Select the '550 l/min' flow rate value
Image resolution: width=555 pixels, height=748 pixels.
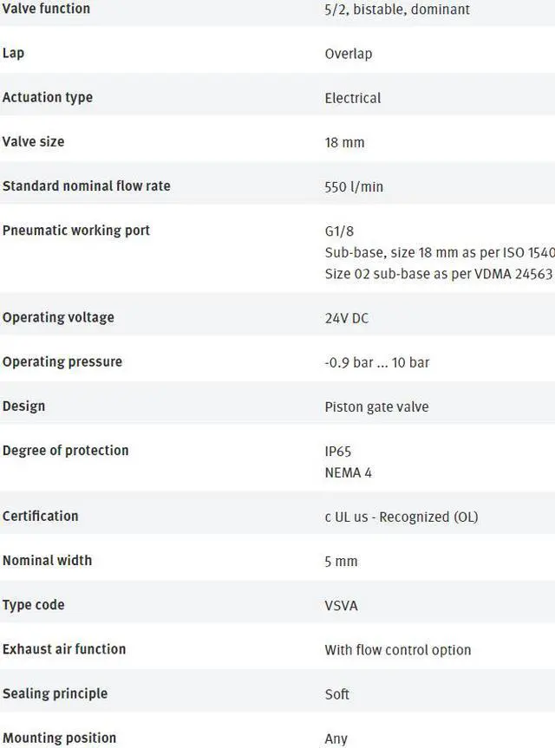[353, 186]
